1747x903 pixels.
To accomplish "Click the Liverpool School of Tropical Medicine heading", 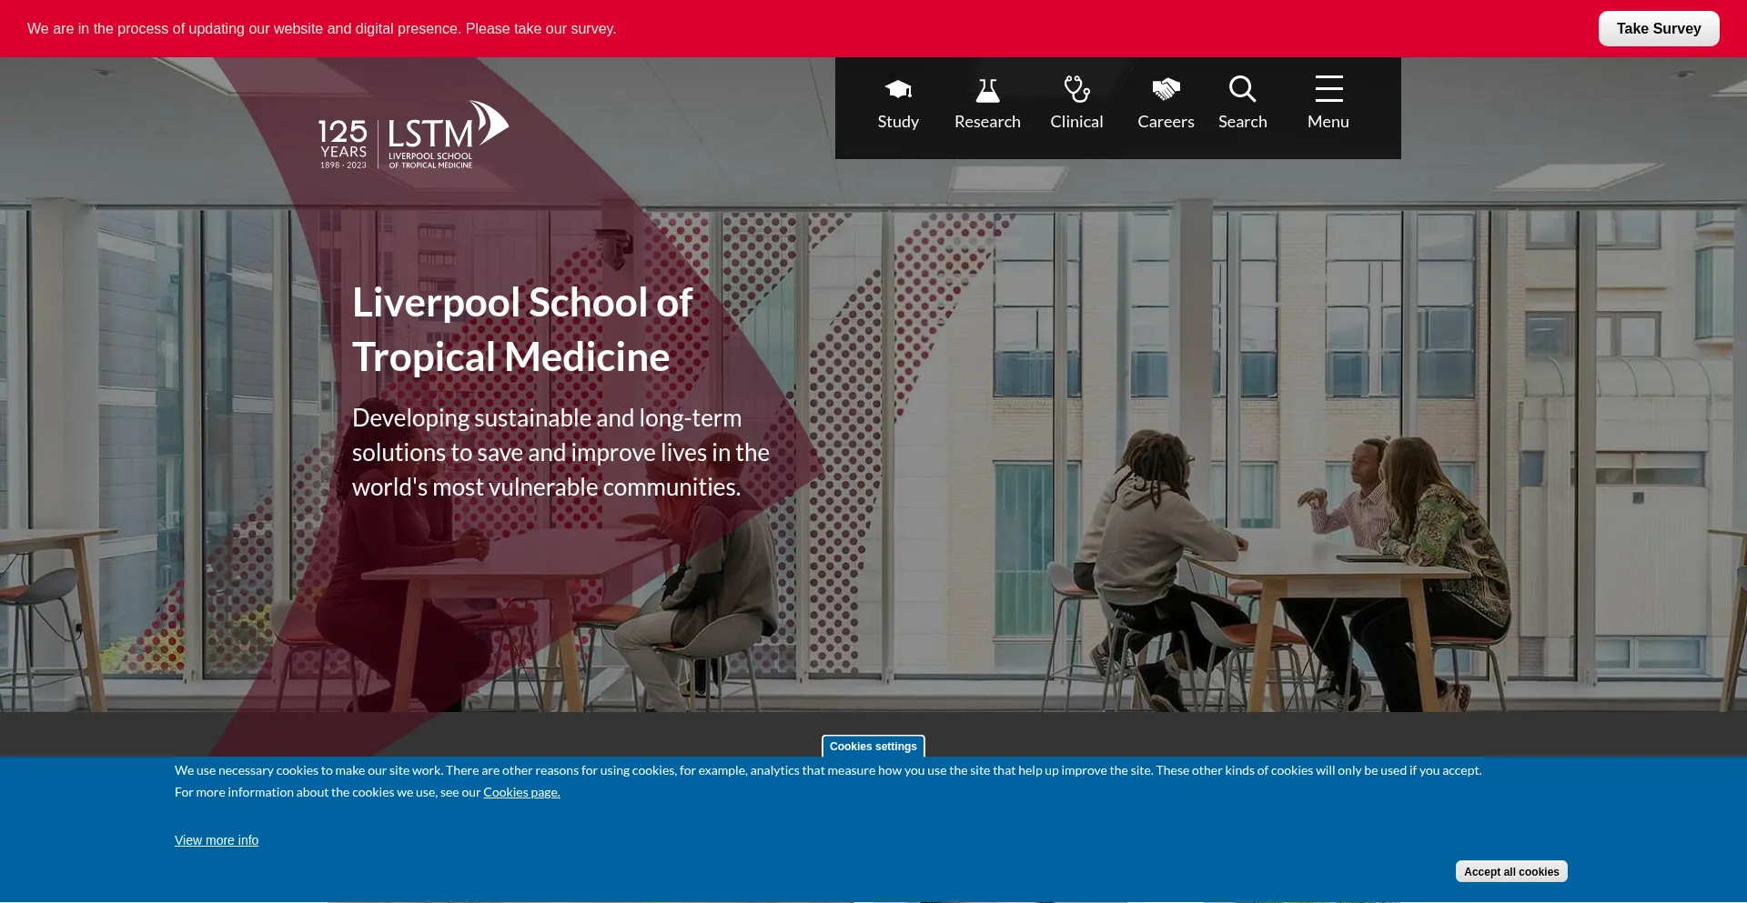I will click(x=522, y=329).
